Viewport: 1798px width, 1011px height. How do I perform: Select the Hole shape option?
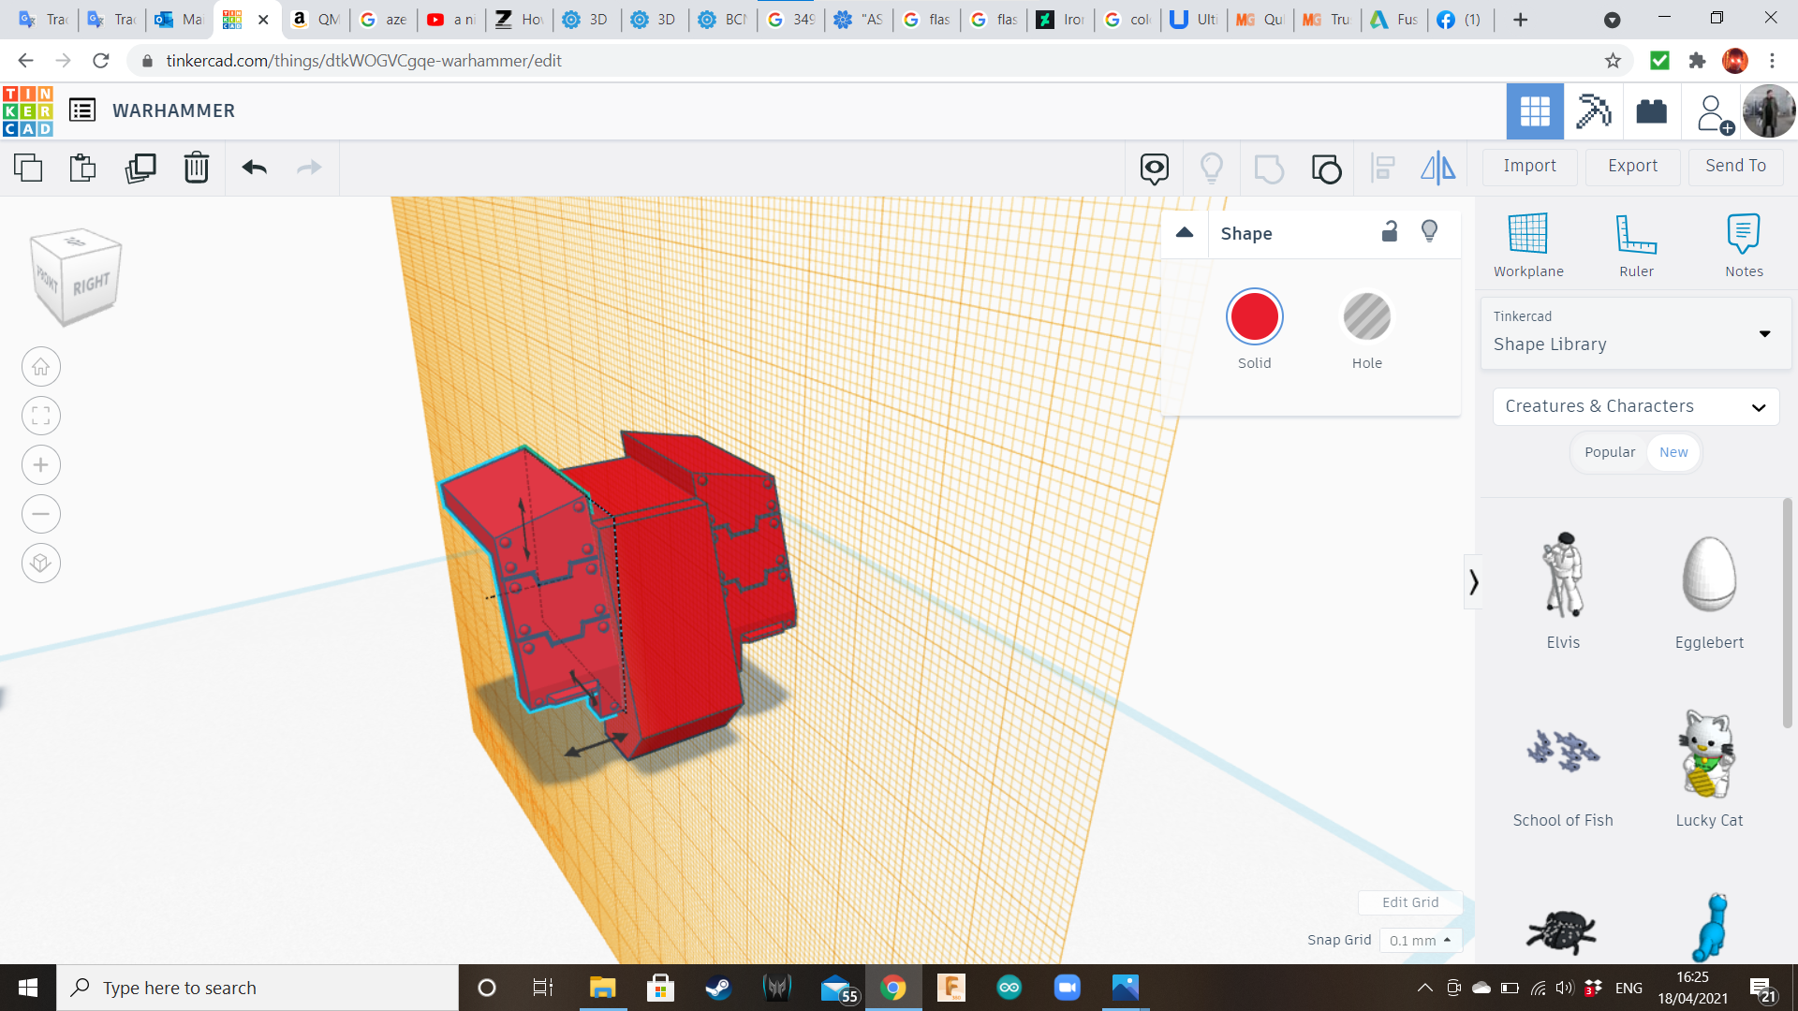1366,317
